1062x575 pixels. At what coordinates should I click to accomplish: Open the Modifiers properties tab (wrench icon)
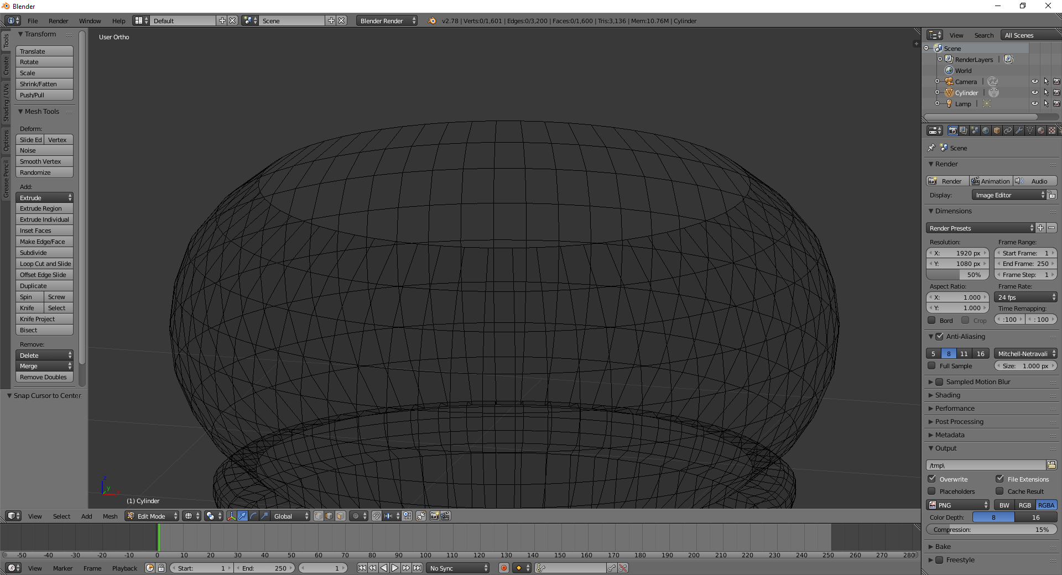click(x=1019, y=130)
